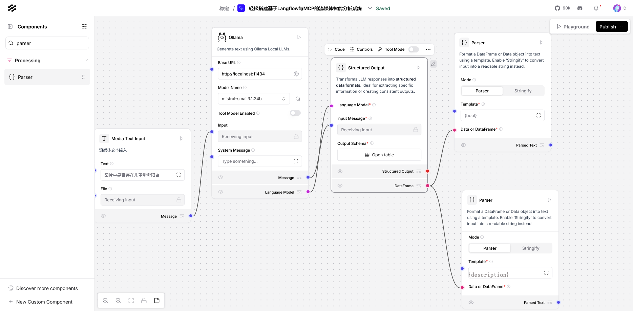Run the Media Text Input component
633x311 pixels.
pos(182,138)
